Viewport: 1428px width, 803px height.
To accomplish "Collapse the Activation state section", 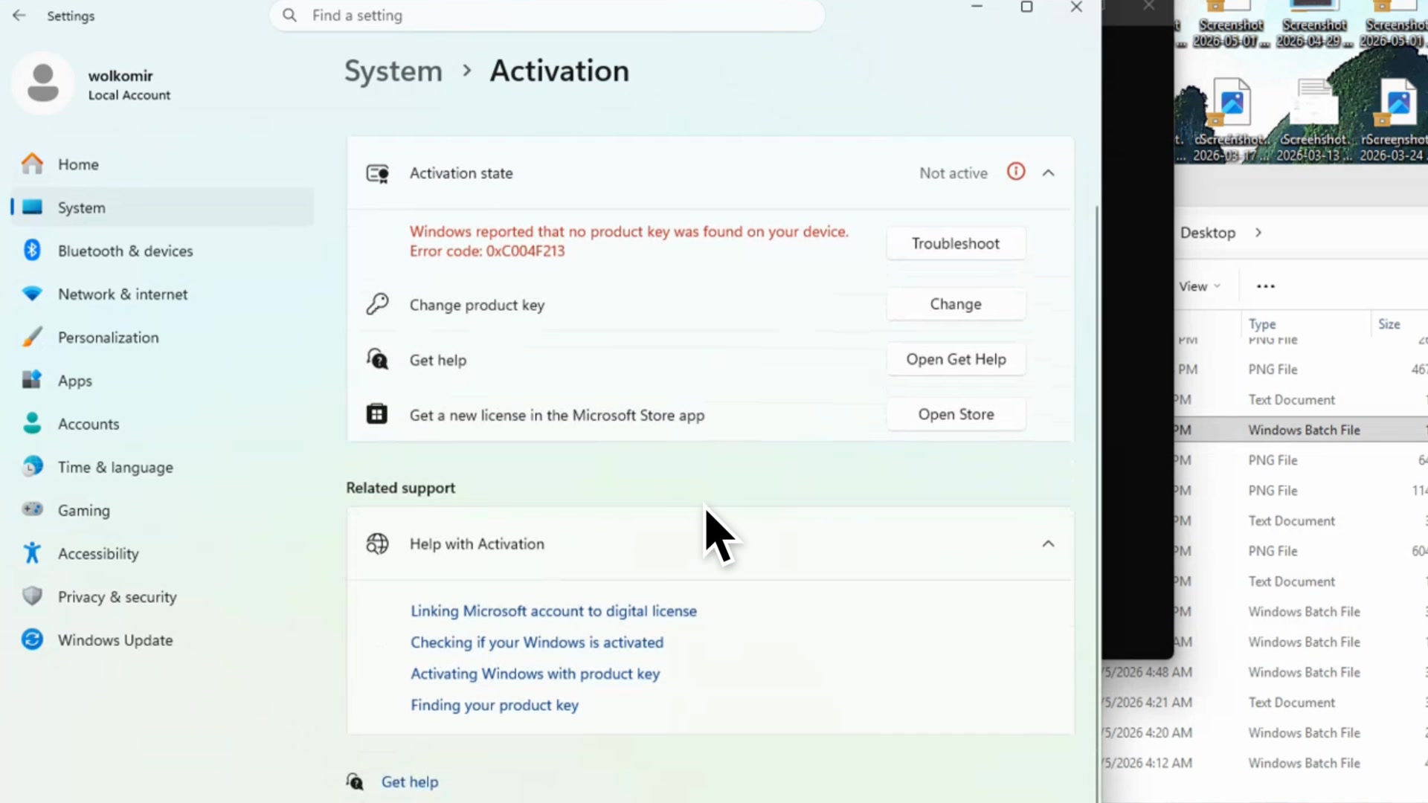I will [x=1049, y=173].
